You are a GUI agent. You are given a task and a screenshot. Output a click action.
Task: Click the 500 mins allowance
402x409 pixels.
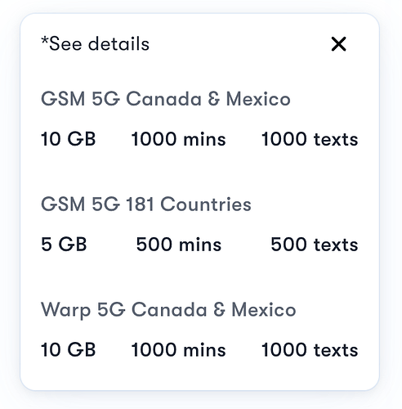179,245
